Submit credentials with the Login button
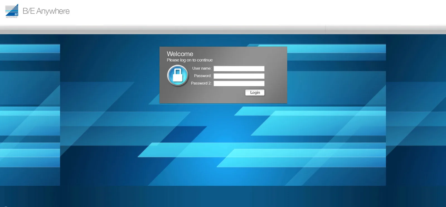Screen dimensions: 446x207 255,93
